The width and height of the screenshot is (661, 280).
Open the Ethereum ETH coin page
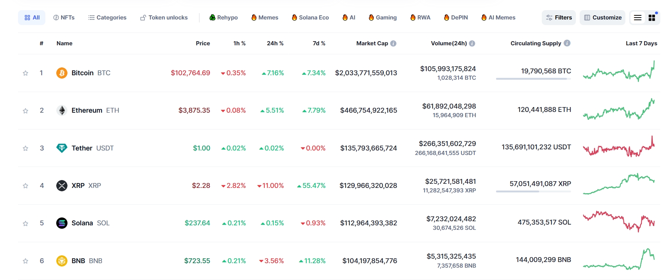(95, 110)
